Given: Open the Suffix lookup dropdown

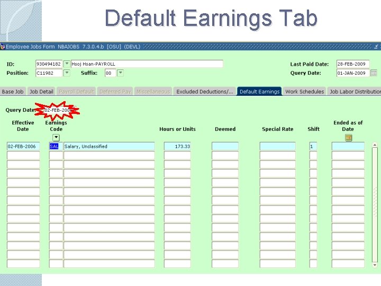Looking at the screenshot, I should coord(120,73).
